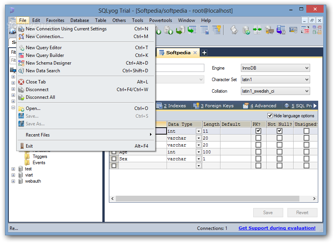Expand the test database node
This screenshot has height=243, width=334.
point(13,169)
